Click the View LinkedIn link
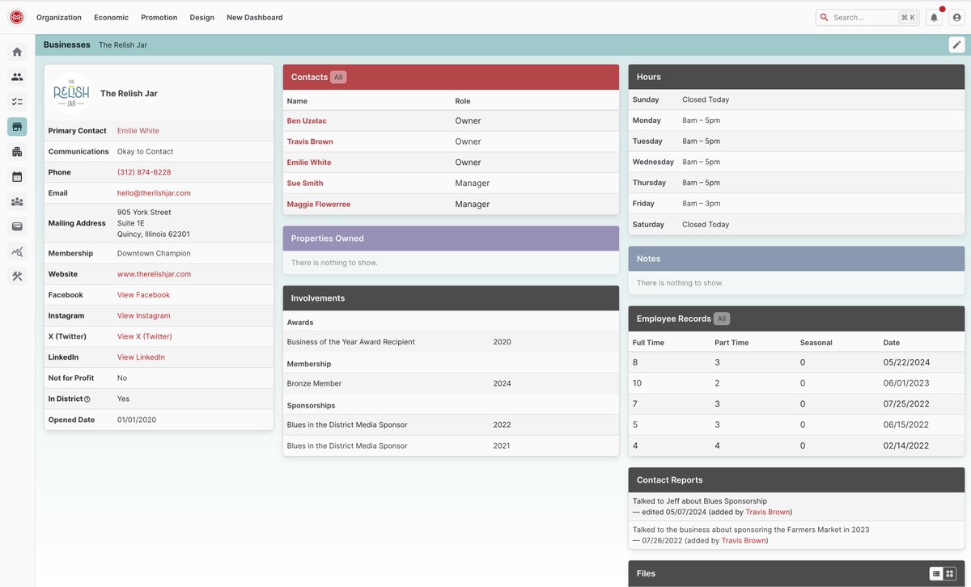Viewport: 971px width, 587px height. pos(141,357)
